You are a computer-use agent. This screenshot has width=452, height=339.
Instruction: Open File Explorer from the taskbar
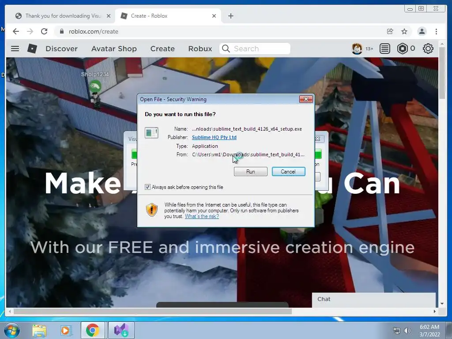pos(39,330)
